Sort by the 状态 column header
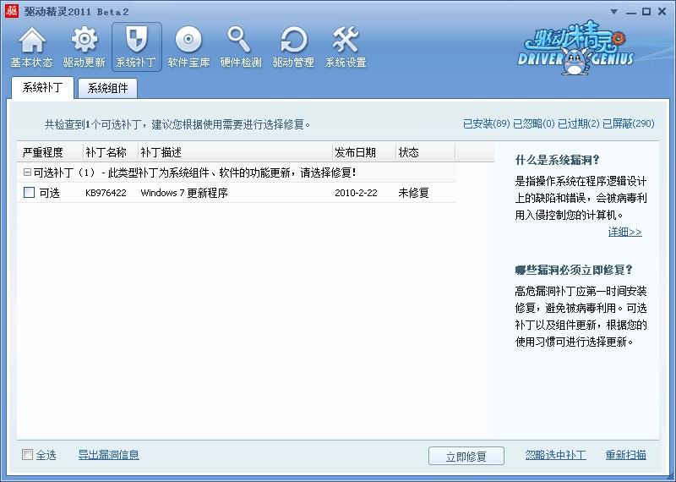 (425, 152)
